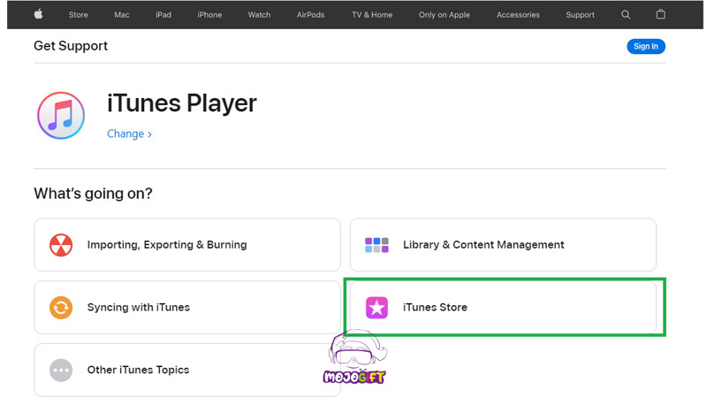Screen dimensions: 707x398
Task: Go to the iPhone navigation item
Action: 209,14
